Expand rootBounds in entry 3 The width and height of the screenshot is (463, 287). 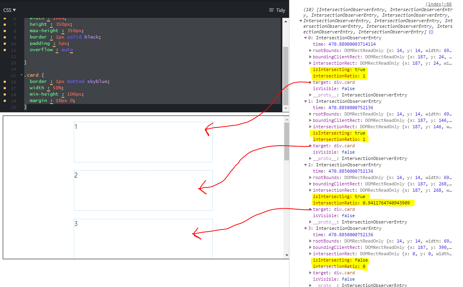point(311,241)
